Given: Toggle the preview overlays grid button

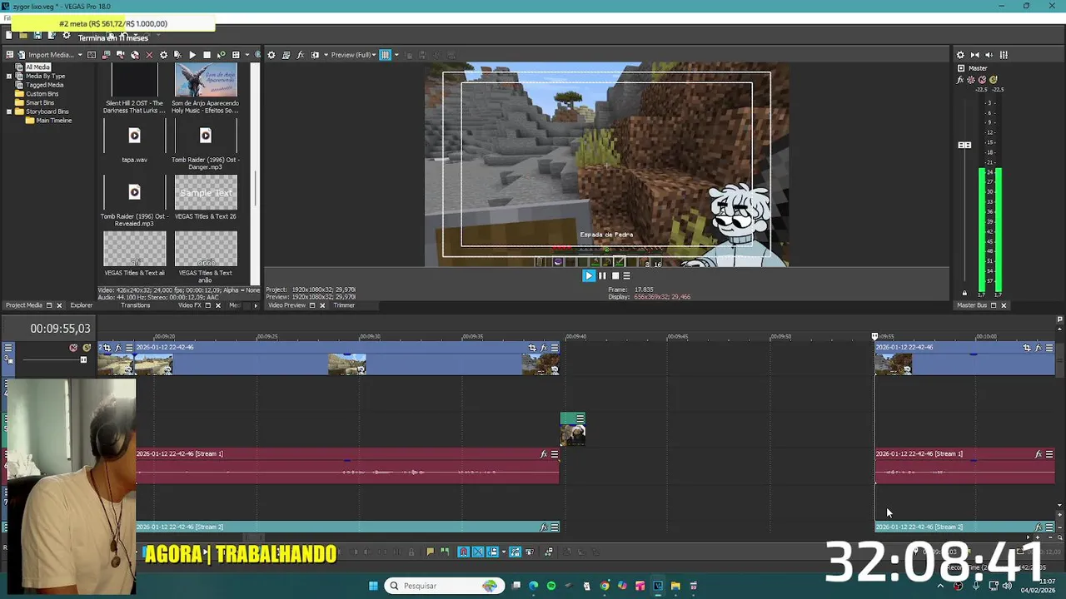Looking at the screenshot, I should [x=385, y=55].
